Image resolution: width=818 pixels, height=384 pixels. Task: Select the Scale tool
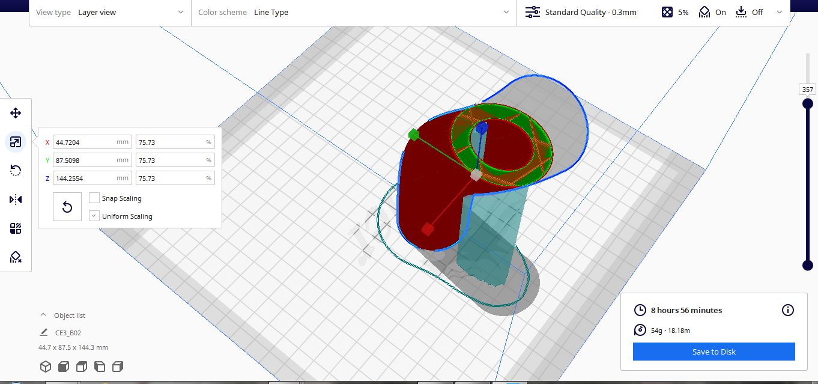pos(16,142)
